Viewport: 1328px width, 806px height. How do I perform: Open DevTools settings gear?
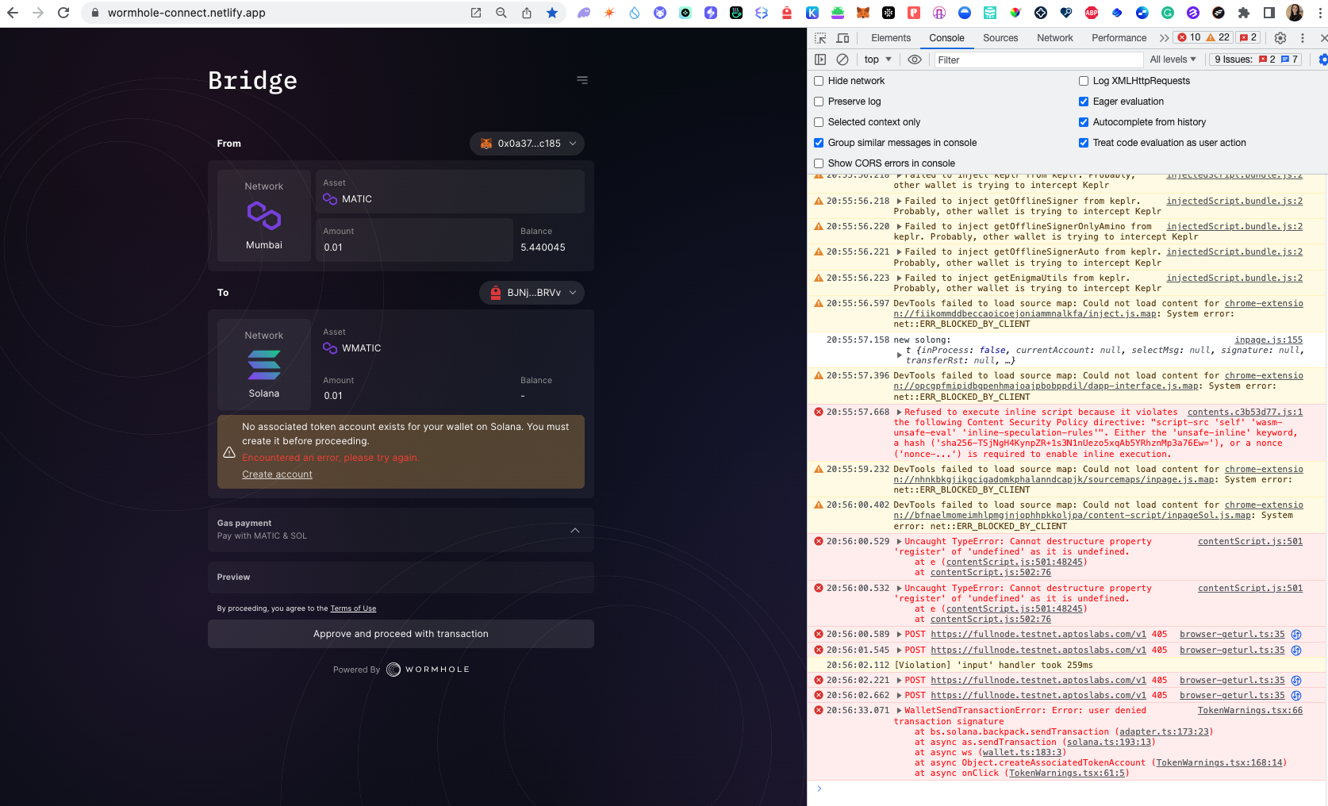[x=1280, y=37]
